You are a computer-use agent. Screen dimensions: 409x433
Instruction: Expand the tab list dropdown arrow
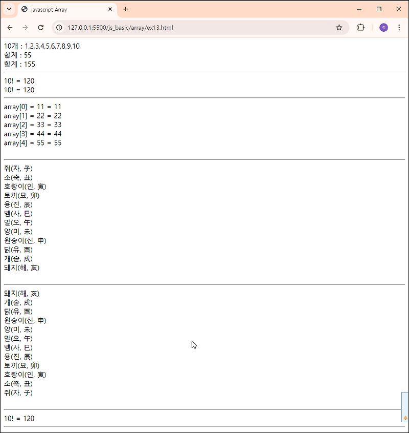point(9,9)
